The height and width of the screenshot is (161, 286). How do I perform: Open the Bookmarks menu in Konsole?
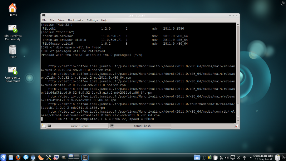[x=75, y=20]
